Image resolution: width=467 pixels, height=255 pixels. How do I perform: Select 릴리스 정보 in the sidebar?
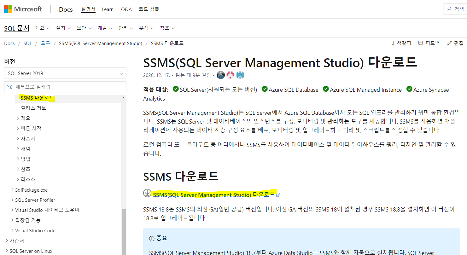pos(34,108)
